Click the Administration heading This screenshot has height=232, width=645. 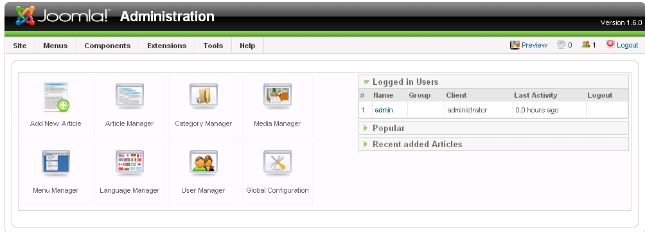click(167, 17)
